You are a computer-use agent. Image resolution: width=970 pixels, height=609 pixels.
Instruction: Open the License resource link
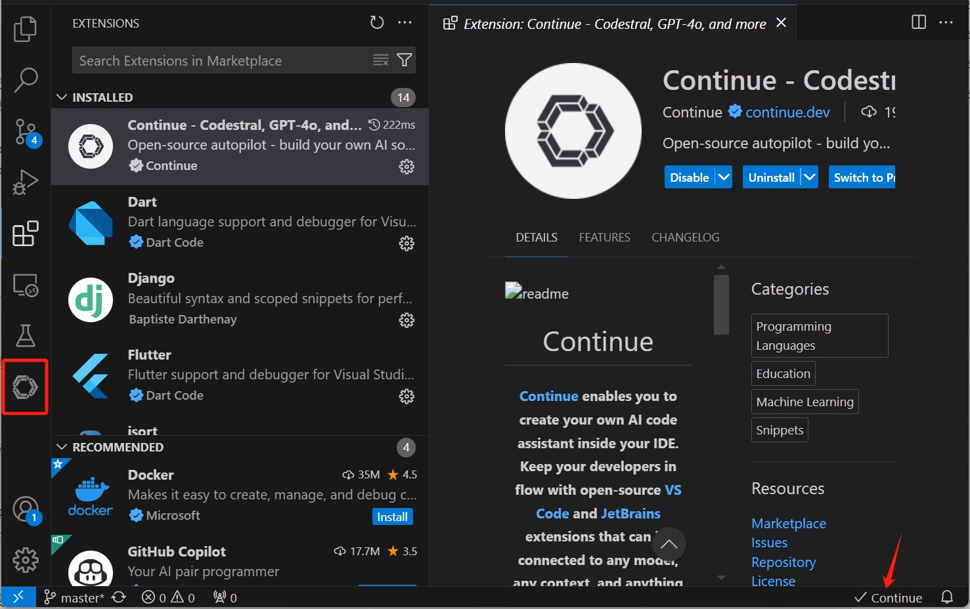(773, 581)
